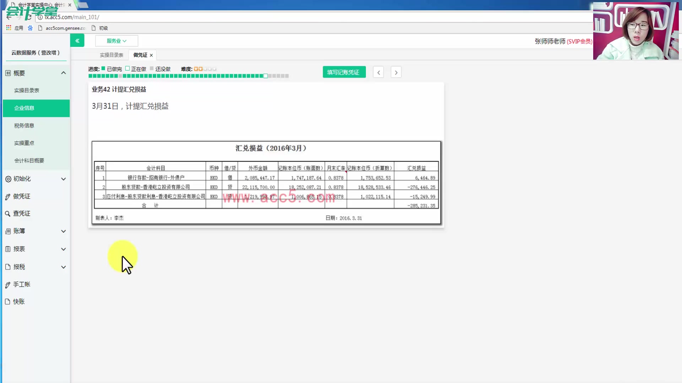Screen dimensions: 682x383
Task: Open the 报税 tax filing section icon
Action: (8, 267)
